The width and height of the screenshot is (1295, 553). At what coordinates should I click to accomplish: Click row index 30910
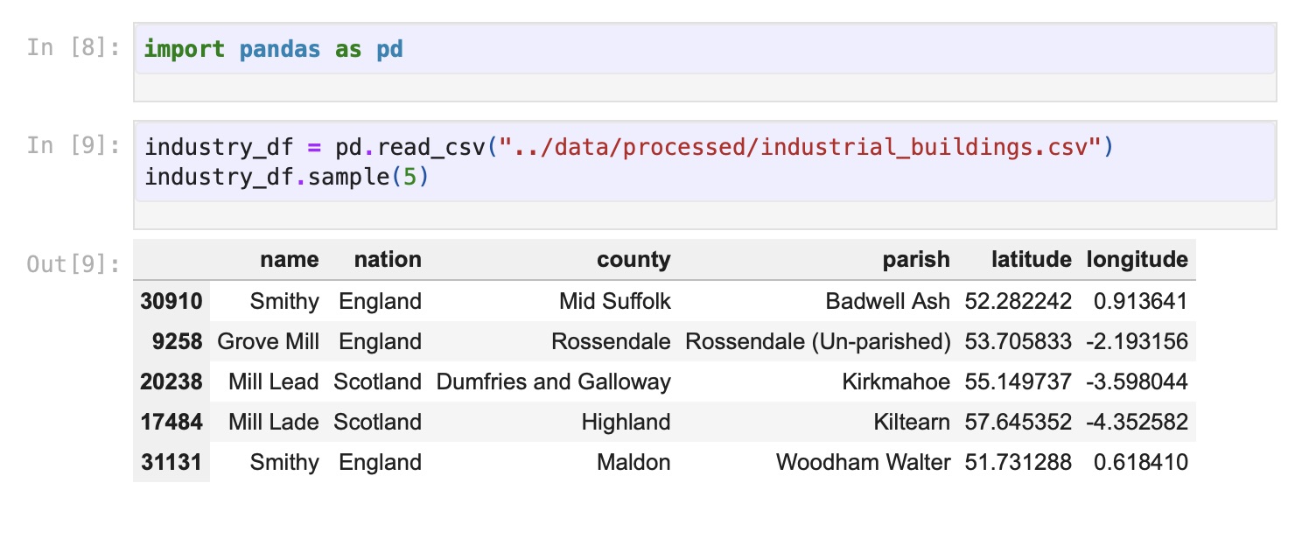(171, 302)
